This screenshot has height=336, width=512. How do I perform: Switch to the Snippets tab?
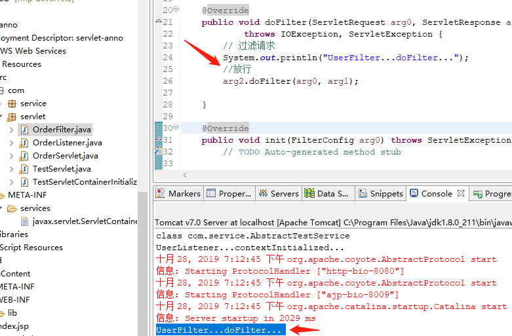point(381,193)
